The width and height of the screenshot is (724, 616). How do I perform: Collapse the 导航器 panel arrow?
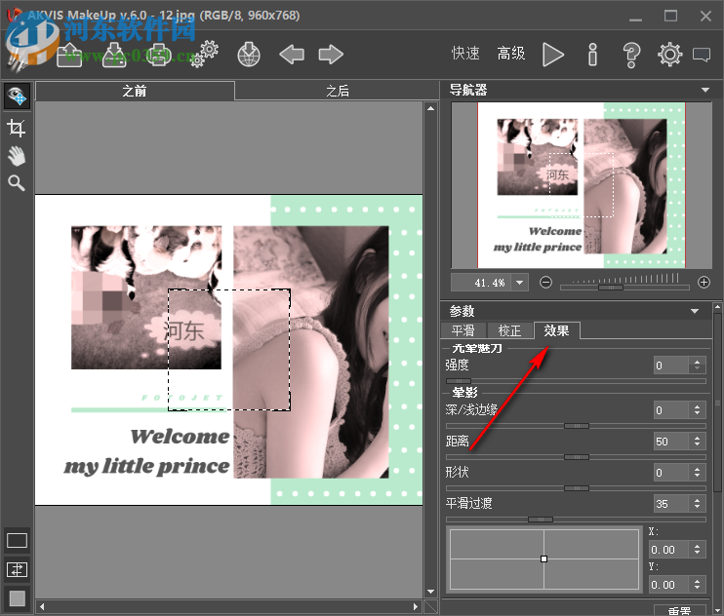[x=705, y=90]
